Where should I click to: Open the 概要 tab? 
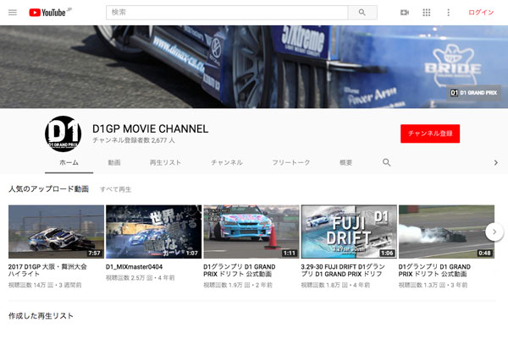point(345,163)
